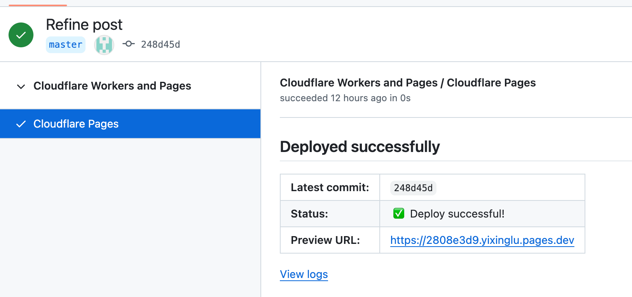The image size is (632, 297).
Task: Click the Cloudflare Workers and Pages / Cloudflare Pages heading
Action: 407,83
